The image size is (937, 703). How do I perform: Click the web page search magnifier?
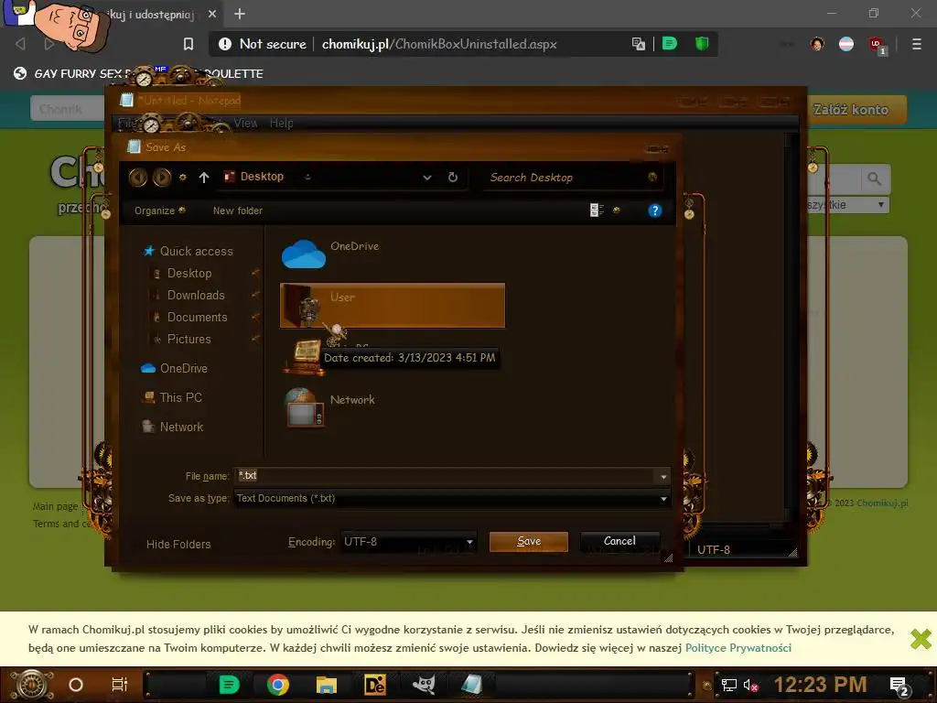coord(874,178)
